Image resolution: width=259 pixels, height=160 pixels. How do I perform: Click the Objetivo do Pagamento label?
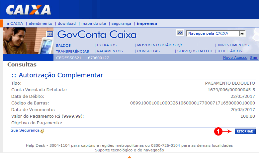pos(37,123)
